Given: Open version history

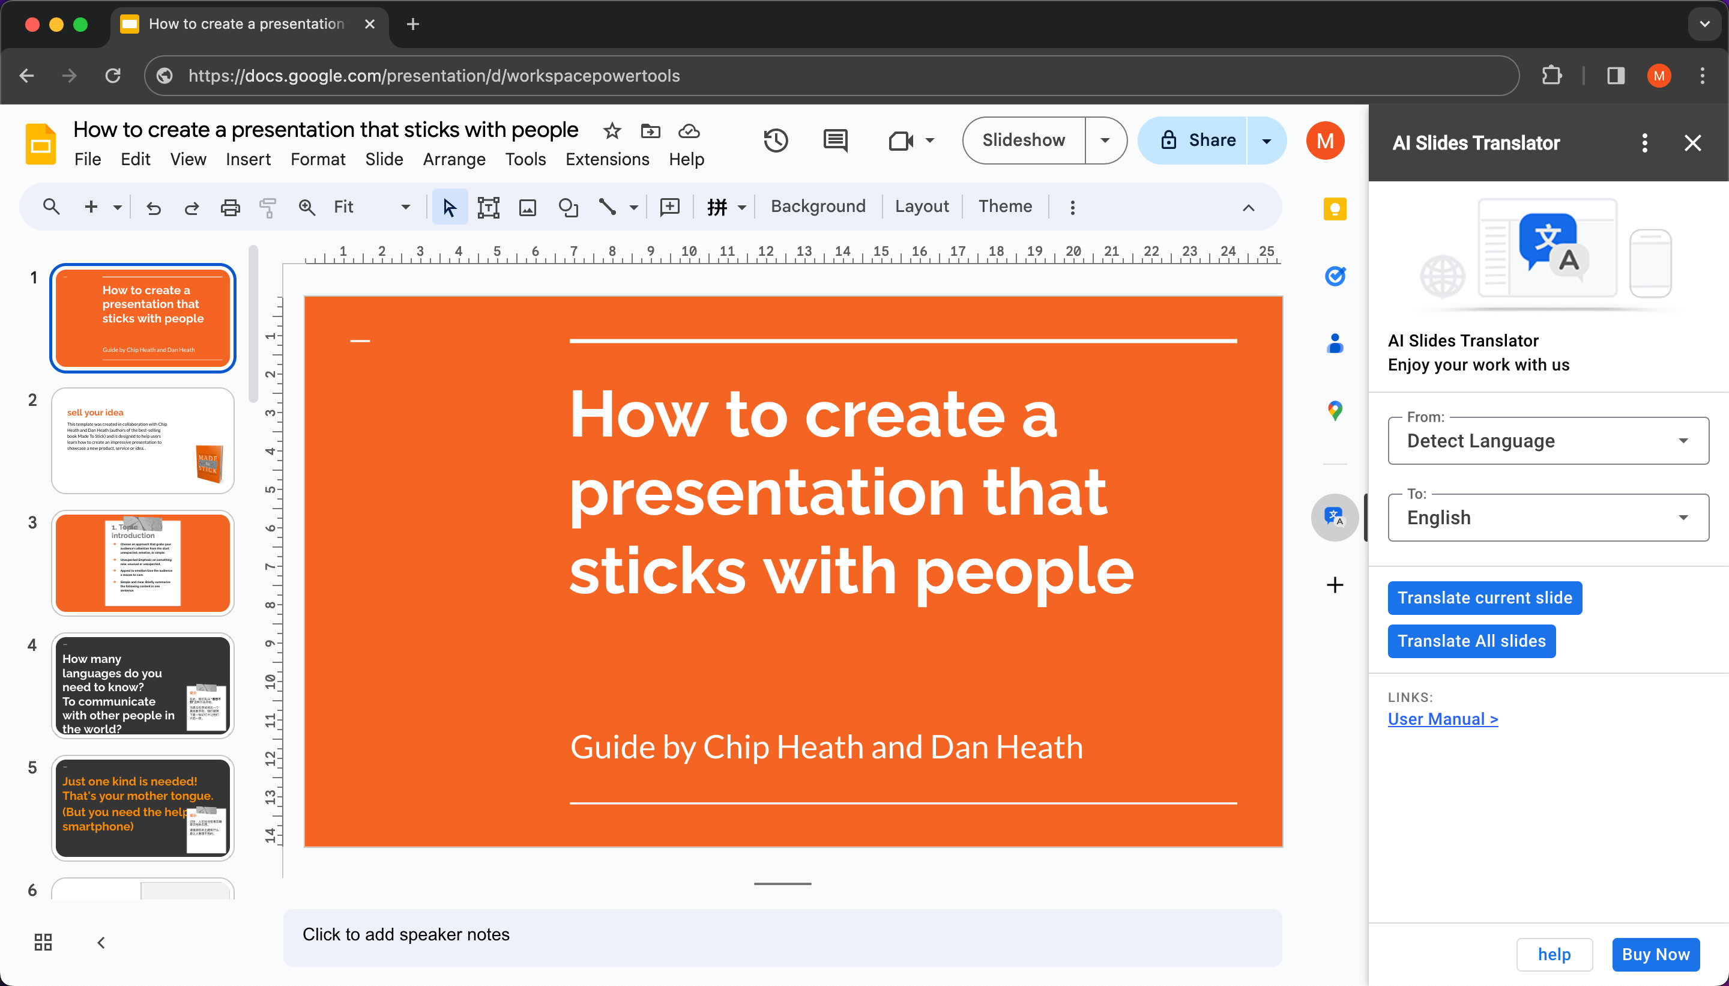Looking at the screenshot, I should click(775, 140).
